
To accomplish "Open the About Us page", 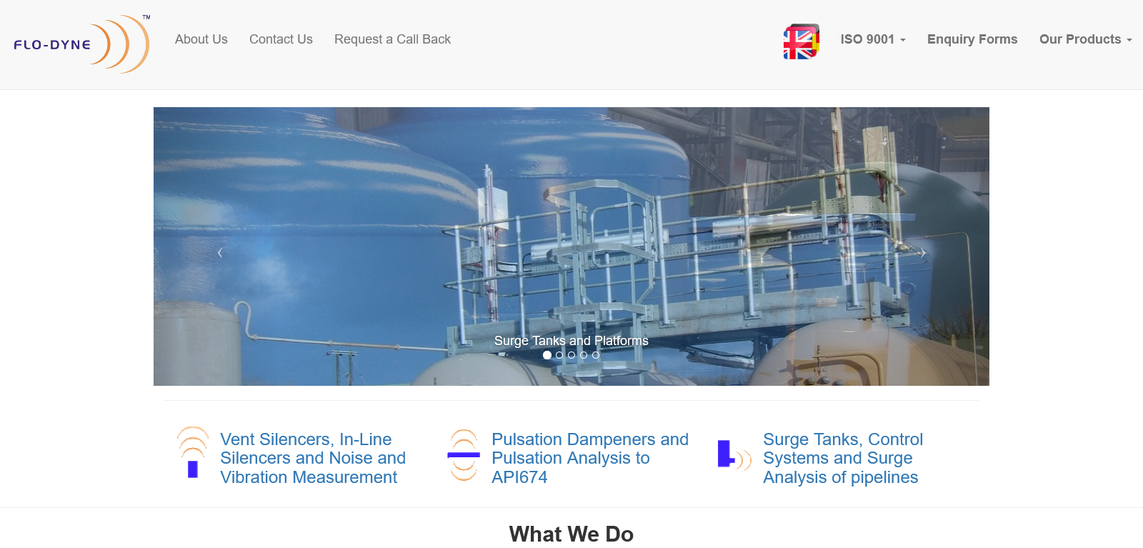I will click(201, 39).
